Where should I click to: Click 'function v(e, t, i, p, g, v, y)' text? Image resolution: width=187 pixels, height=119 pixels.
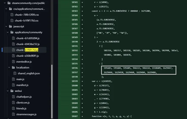[110, 116]
